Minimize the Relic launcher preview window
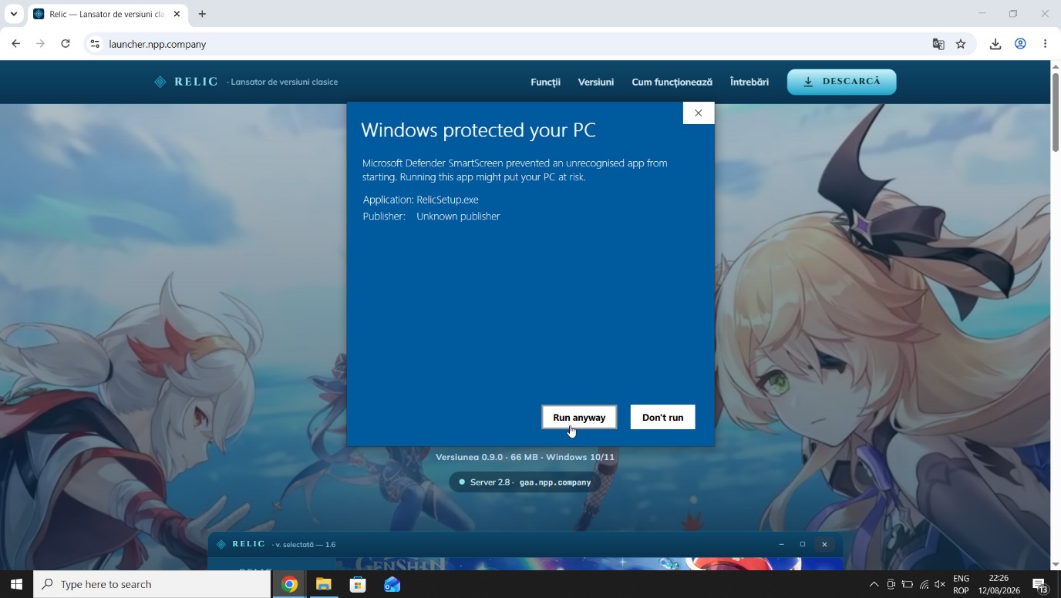 pyautogui.click(x=781, y=544)
